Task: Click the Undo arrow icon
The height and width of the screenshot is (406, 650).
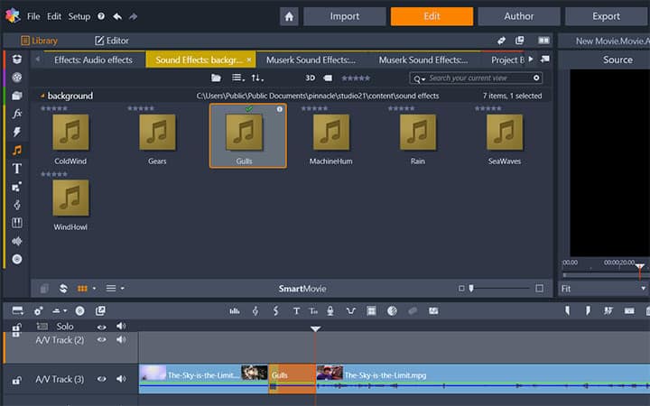Action: point(117,16)
